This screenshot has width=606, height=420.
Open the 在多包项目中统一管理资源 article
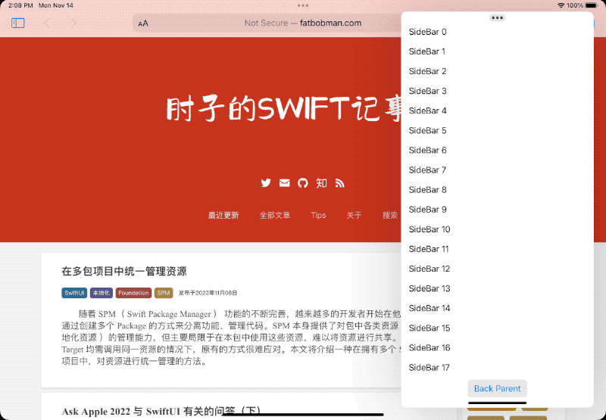tap(124, 272)
